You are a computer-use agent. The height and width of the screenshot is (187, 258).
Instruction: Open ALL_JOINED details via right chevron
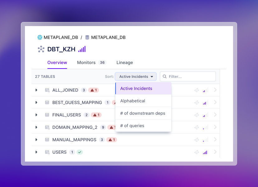point(215,90)
